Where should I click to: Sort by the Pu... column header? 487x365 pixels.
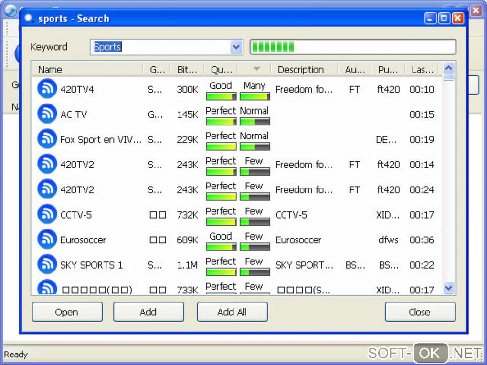click(388, 70)
